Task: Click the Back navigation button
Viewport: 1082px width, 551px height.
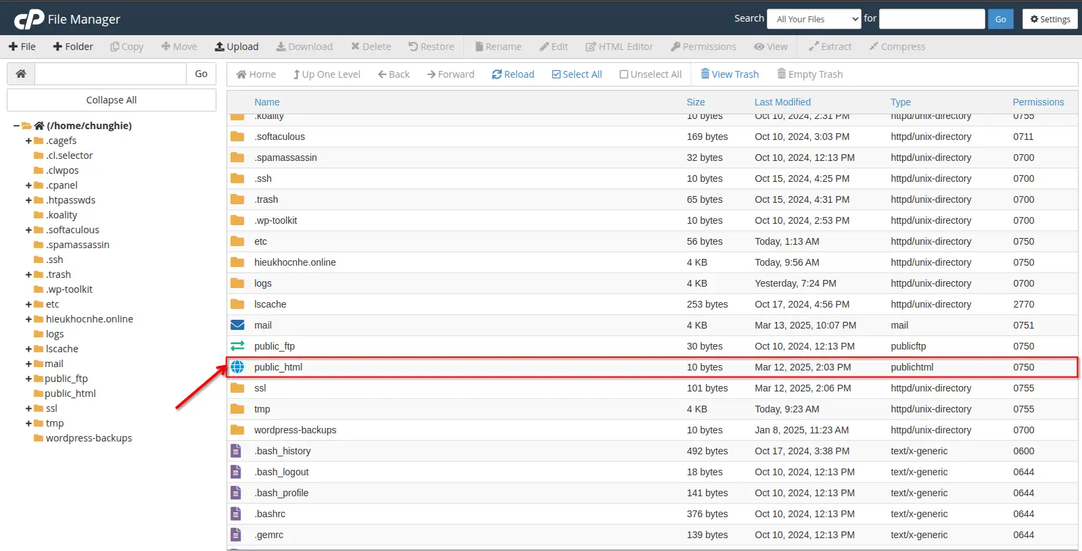Action: pos(394,74)
